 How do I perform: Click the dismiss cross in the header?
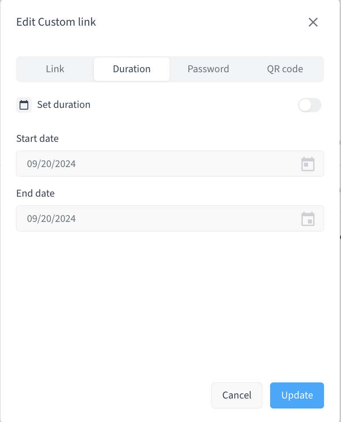[313, 22]
